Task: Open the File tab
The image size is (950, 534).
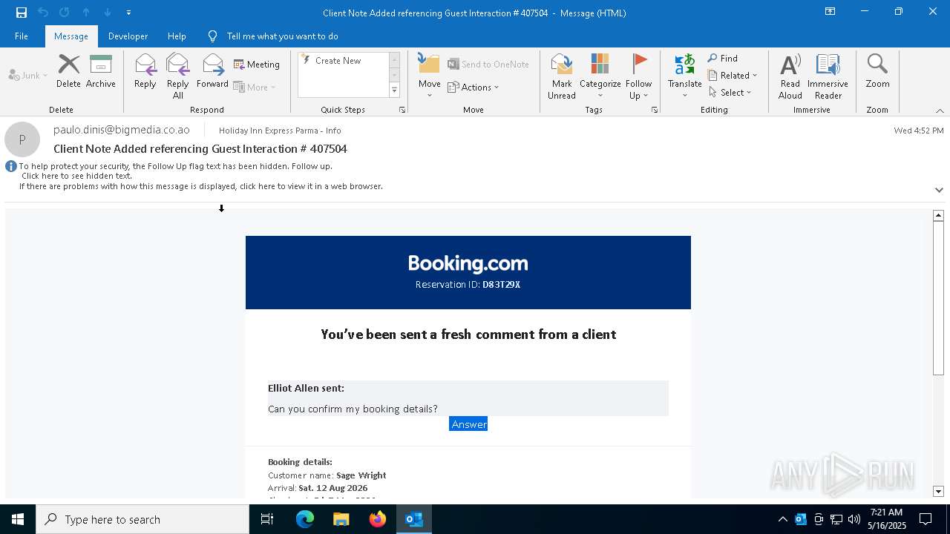Action: coord(22,36)
